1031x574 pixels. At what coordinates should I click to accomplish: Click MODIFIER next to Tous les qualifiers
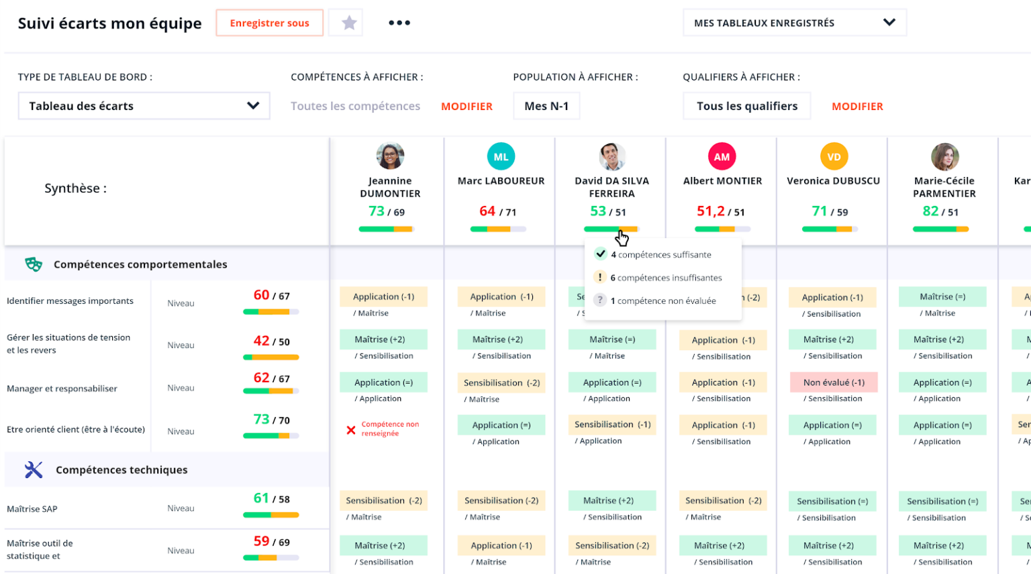coord(857,107)
